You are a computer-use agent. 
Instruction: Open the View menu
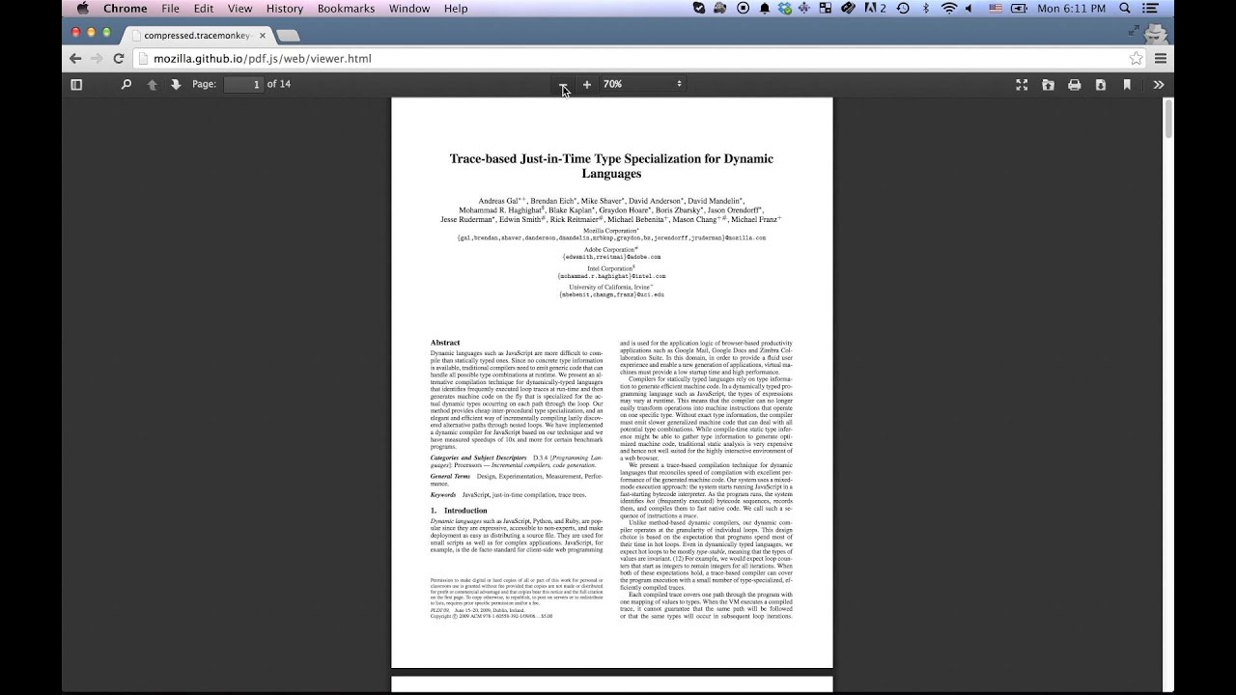point(239,9)
